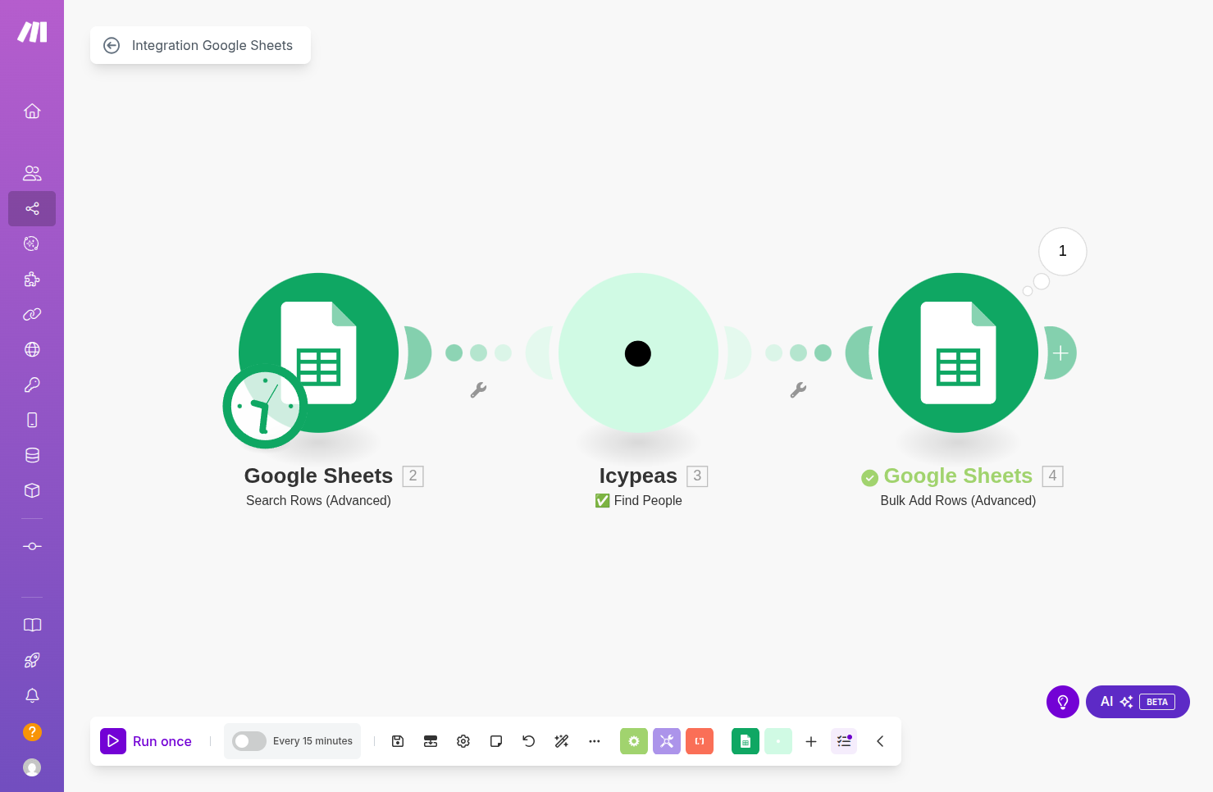Image resolution: width=1213 pixels, height=792 pixels.
Task: Click the Undo arrow in the toolbar
Action: pos(529,741)
